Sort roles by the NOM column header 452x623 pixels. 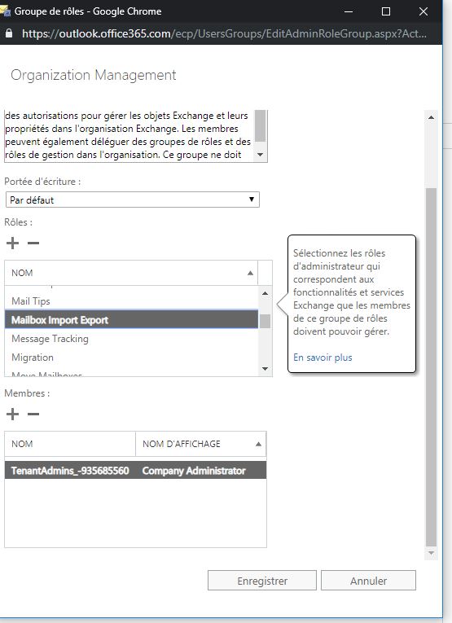[x=131, y=273]
